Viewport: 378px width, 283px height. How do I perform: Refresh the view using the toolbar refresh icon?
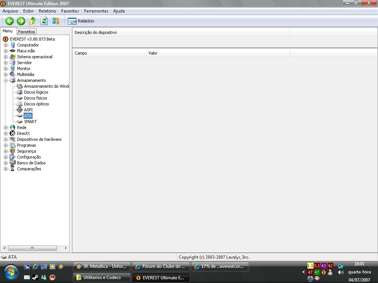(44, 21)
